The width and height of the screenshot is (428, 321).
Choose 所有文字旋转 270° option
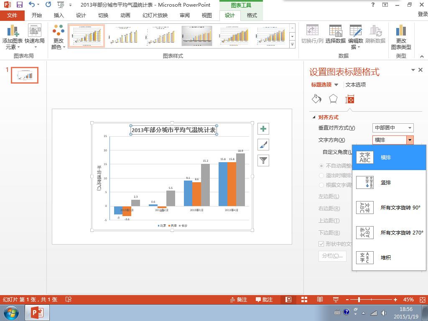pos(389,232)
